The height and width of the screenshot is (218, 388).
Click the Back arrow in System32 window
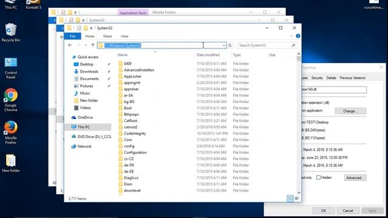click(x=70, y=45)
